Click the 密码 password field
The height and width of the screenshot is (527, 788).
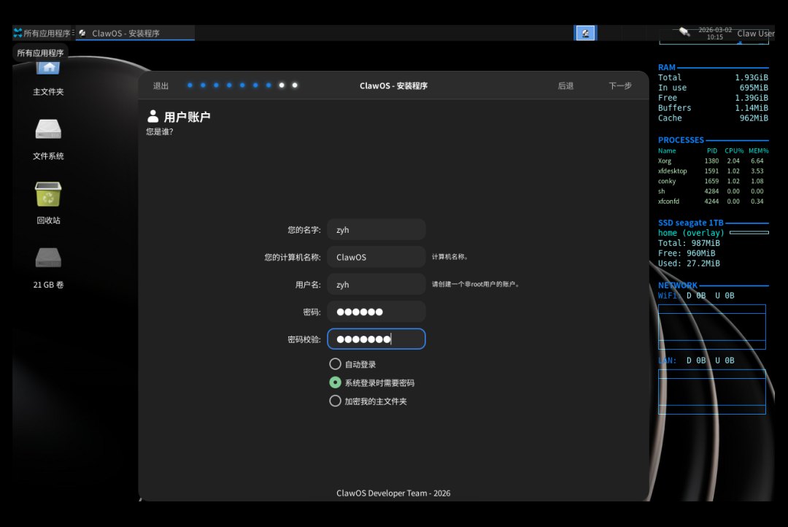point(376,312)
